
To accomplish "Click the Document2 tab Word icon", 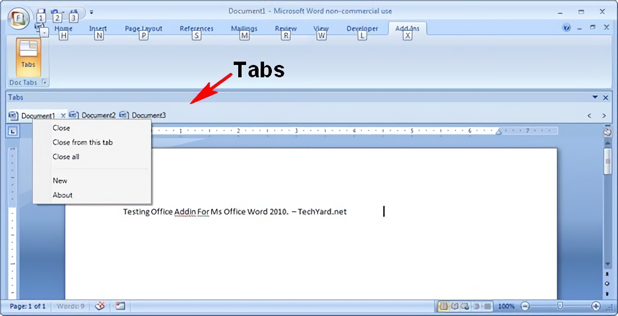I will tap(73, 115).
